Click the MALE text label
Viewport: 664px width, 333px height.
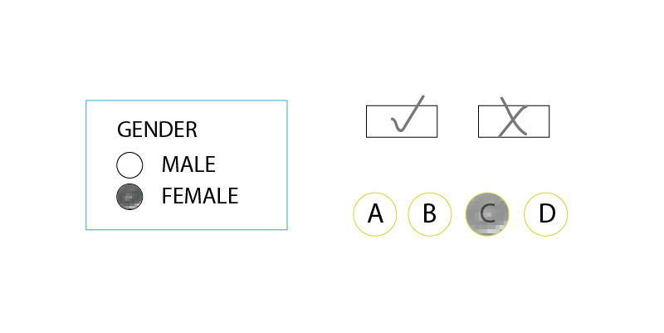[x=188, y=164]
